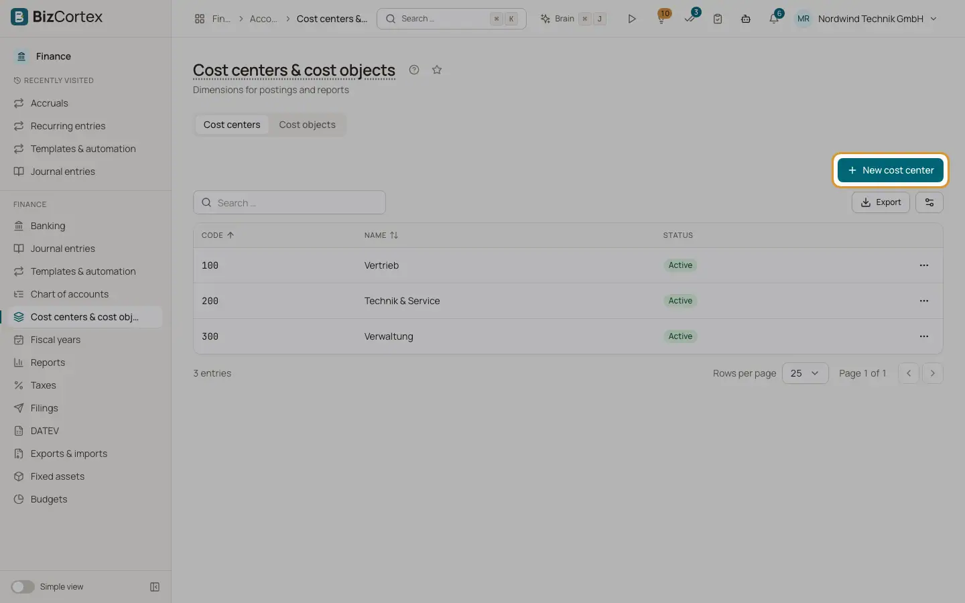
Task: Open the Brain assistant button
Action: pyautogui.click(x=574, y=19)
